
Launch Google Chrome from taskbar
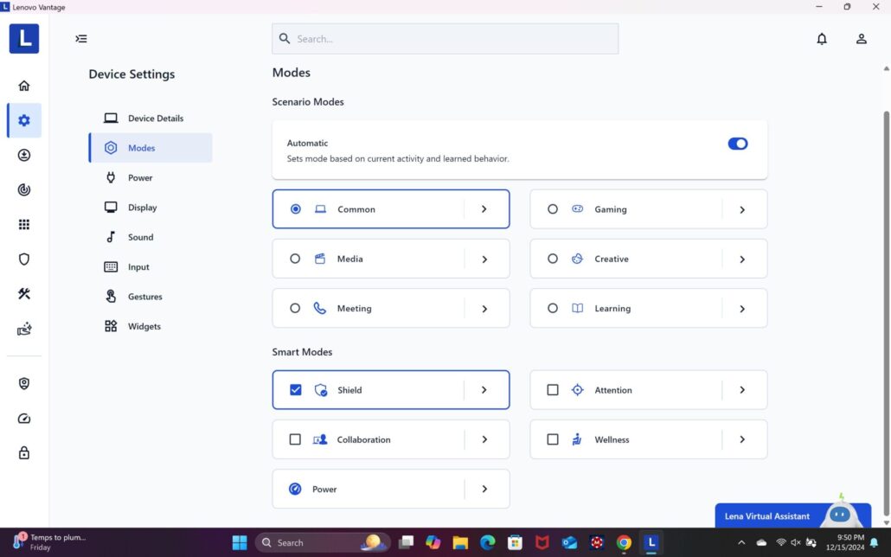coord(624,543)
